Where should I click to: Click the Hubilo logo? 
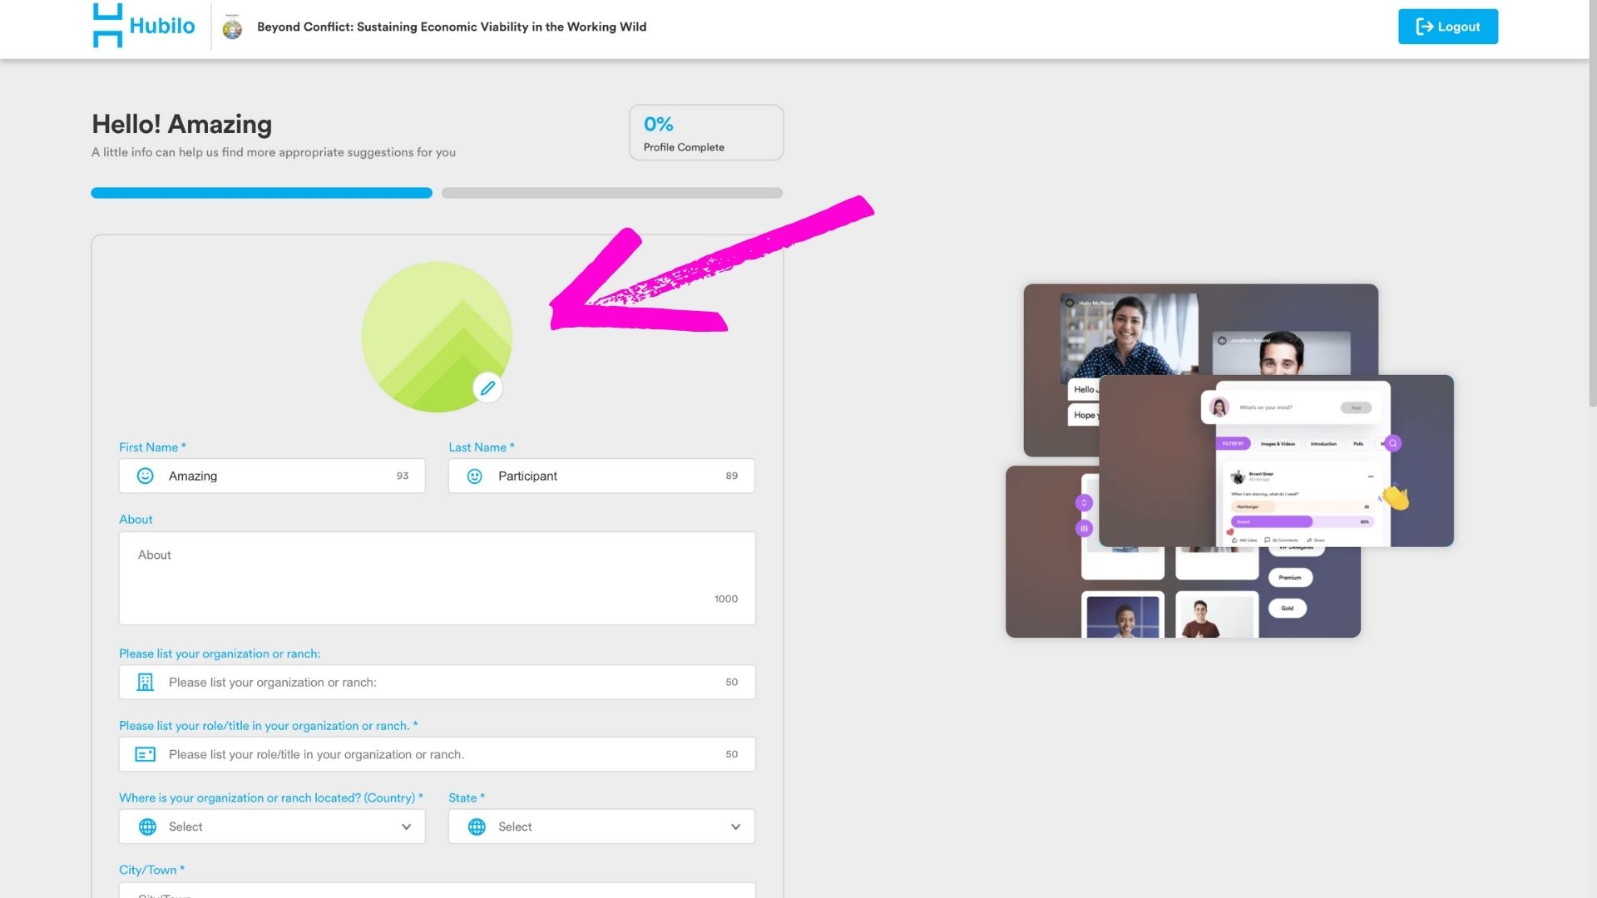(144, 26)
